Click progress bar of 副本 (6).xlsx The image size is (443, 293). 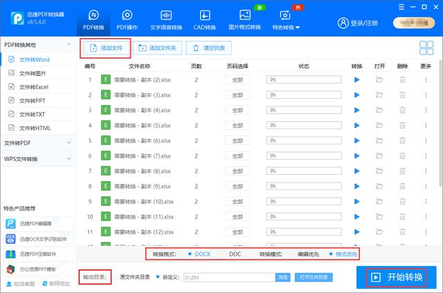point(304,141)
